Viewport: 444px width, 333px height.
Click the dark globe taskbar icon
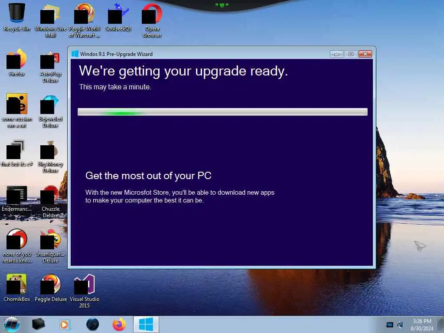click(92, 324)
